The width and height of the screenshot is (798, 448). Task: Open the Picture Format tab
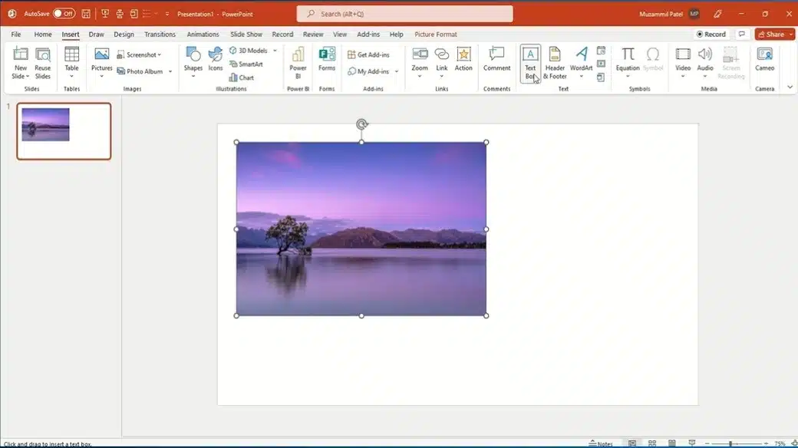tap(435, 35)
